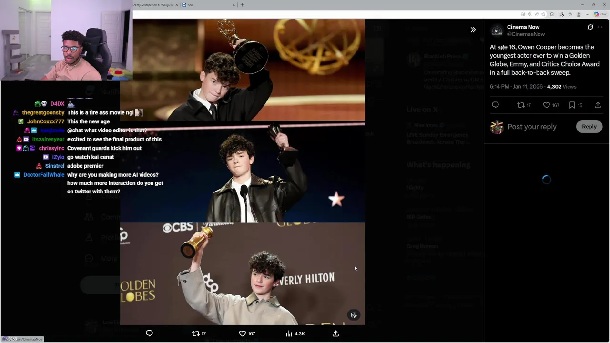Click the zoom magnifier icon in the address bar

click(530, 14)
